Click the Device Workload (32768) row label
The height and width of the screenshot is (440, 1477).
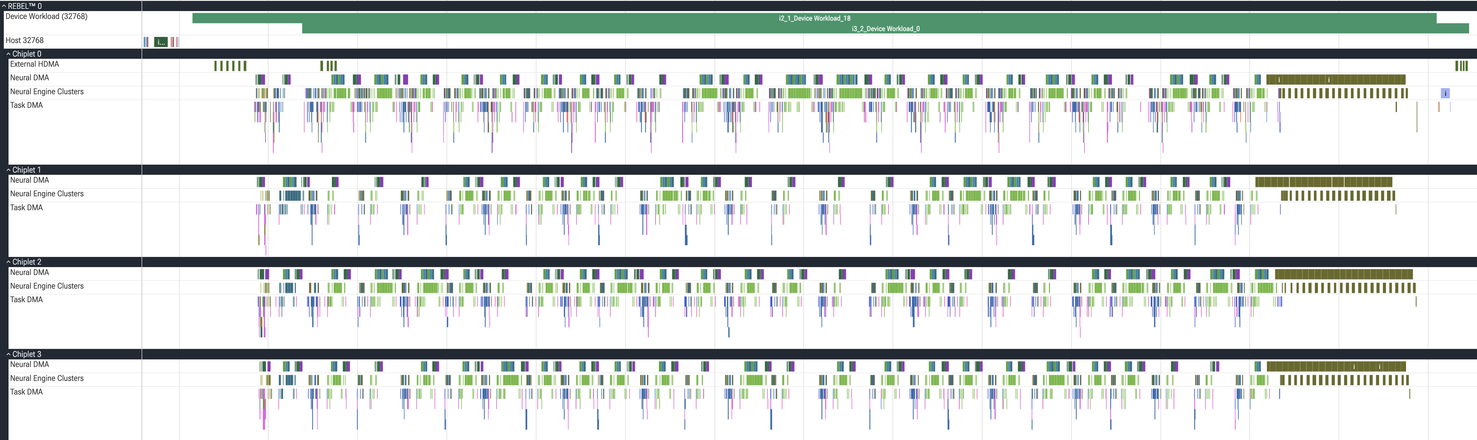(46, 16)
